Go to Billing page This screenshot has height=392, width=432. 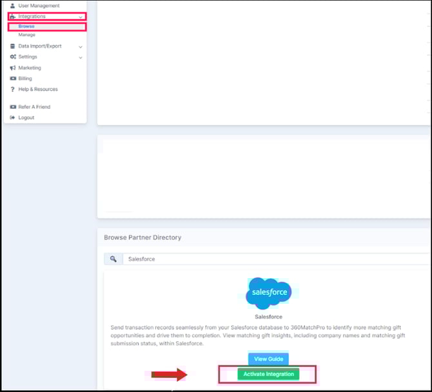tap(25, 79)
